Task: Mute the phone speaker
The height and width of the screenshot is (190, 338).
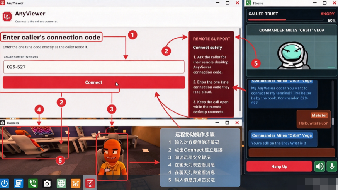Action: coord(319,166)
